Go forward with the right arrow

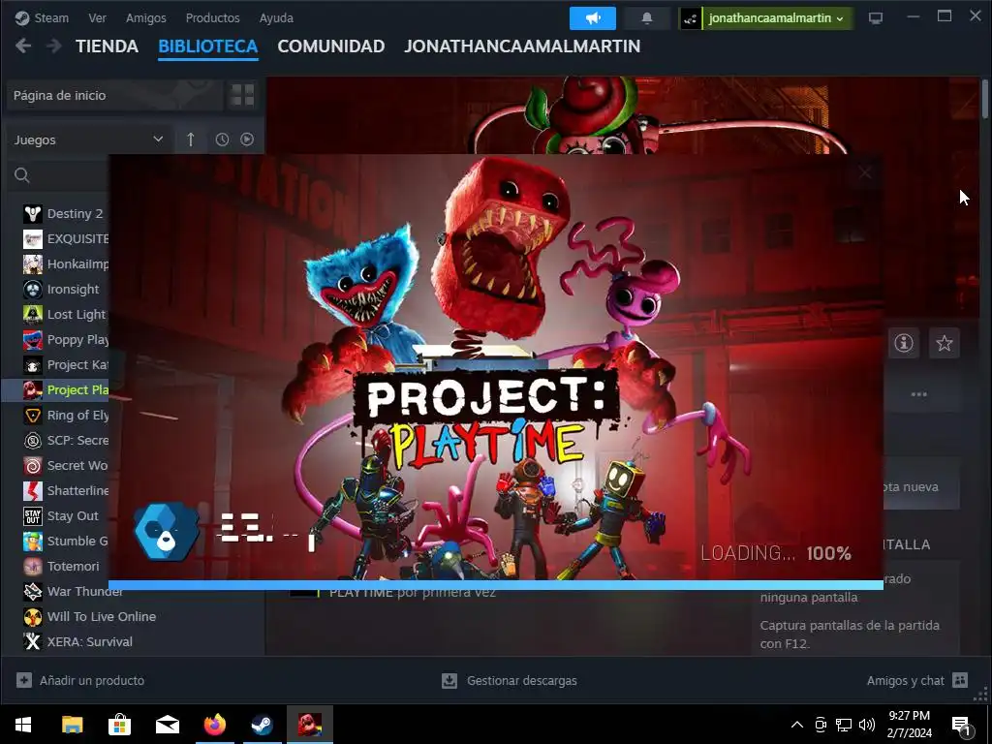54,46
